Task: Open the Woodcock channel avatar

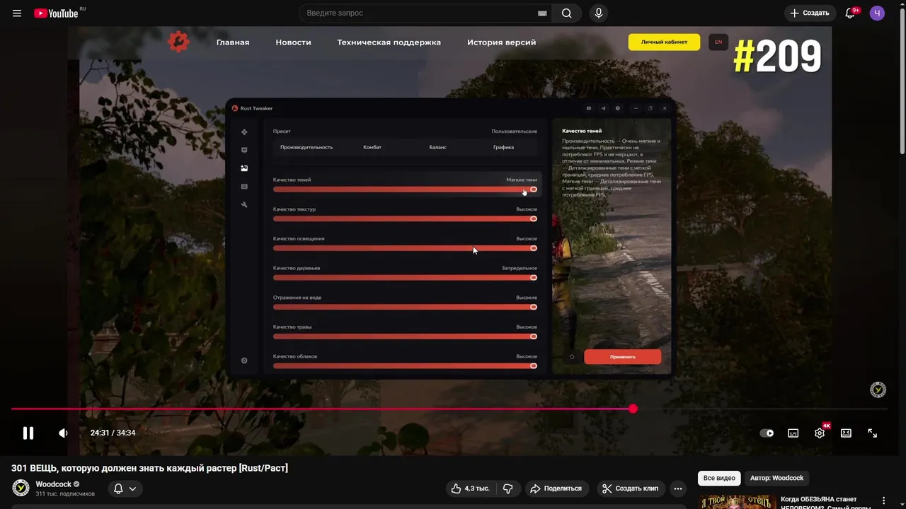Action: click(x=21, y=488)
